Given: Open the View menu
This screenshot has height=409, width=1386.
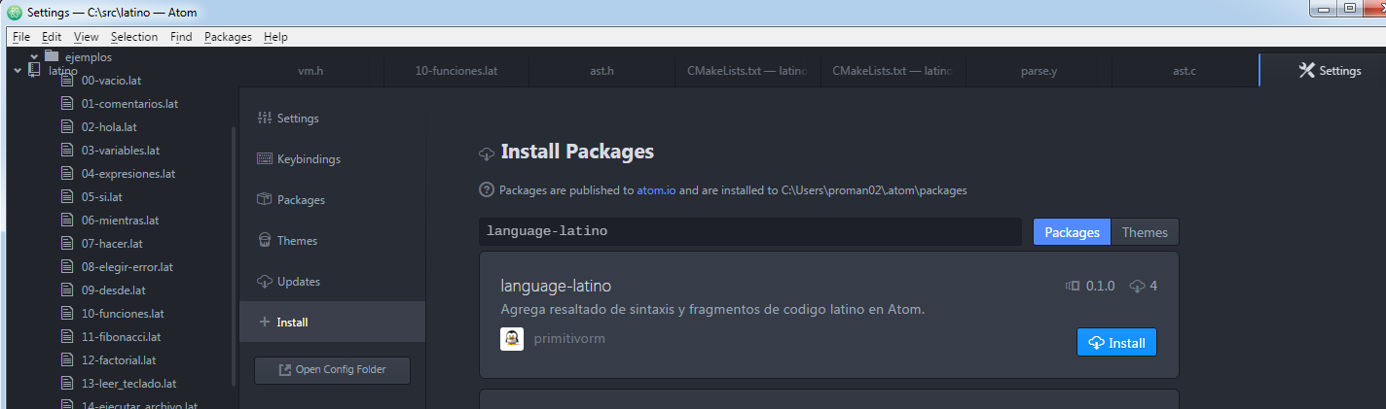Looking at the screenshot, I should tap(87, 37).
